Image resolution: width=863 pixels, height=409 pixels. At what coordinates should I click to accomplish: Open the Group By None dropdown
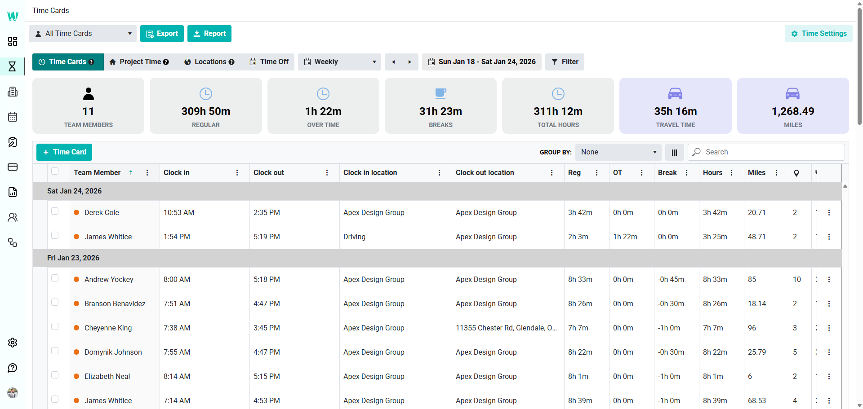pyautogui.click(x=618, y=152)
